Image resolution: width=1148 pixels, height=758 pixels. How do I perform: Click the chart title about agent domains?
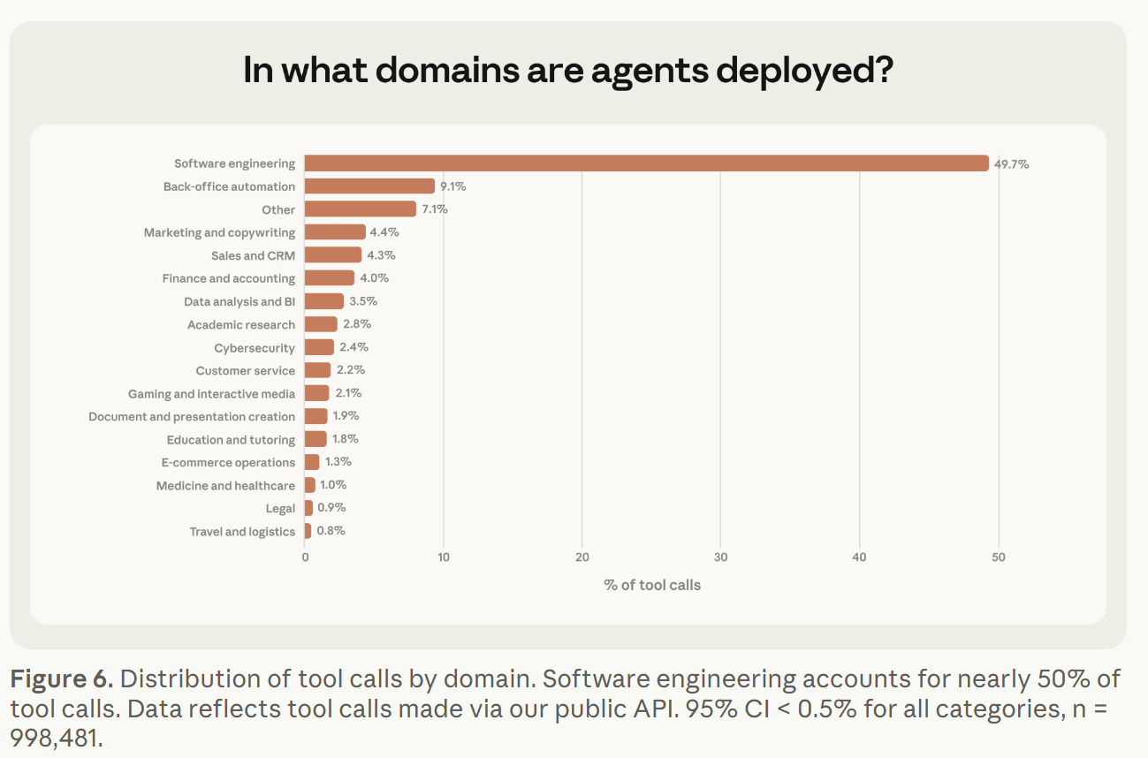pyautogui.click(x=567, y=71)
